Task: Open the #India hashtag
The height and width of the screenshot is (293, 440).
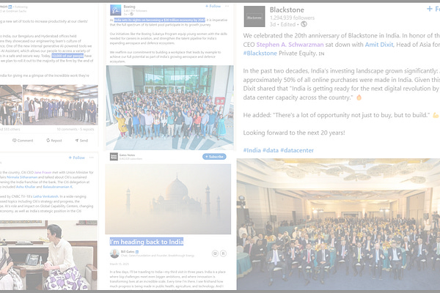Action: click(x=252, y=150)
